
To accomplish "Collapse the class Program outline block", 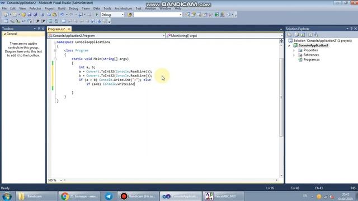I will coord(55,50).
